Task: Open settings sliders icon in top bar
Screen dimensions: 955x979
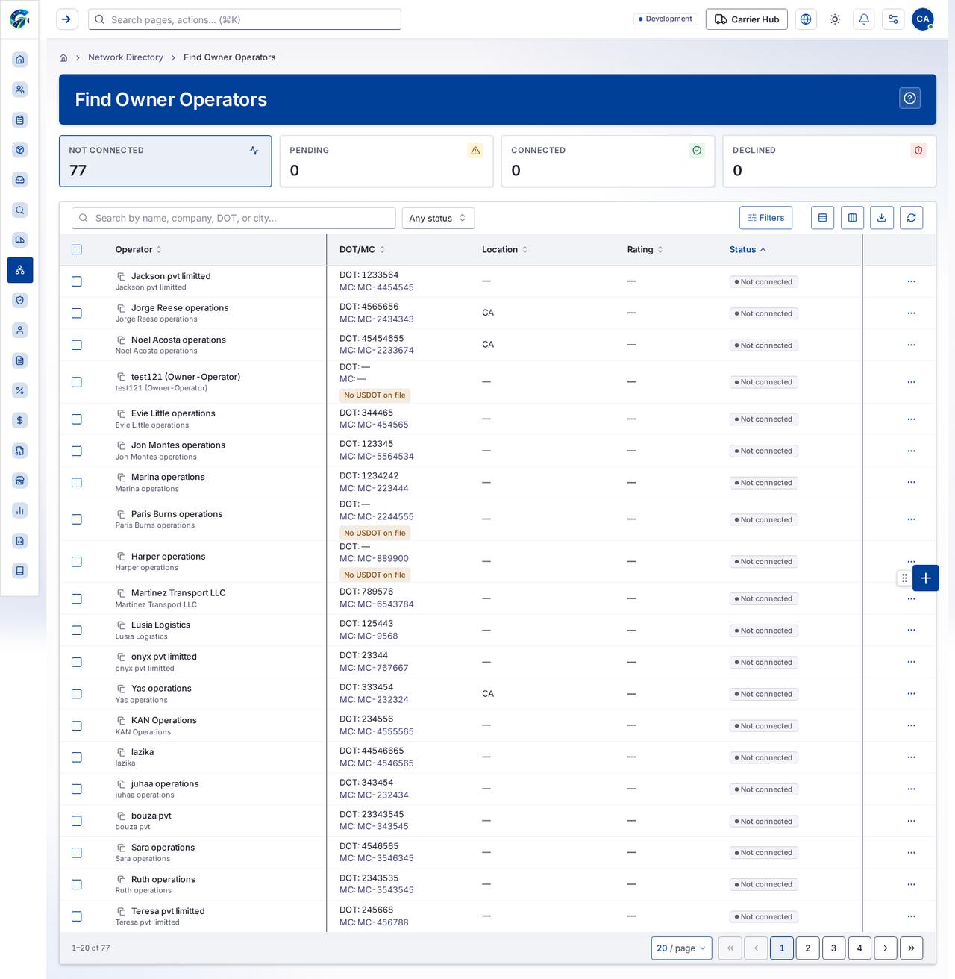Action: tap(893, 19)
